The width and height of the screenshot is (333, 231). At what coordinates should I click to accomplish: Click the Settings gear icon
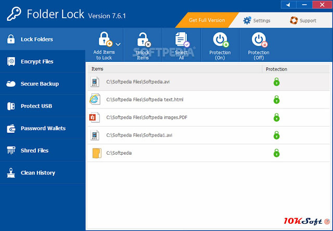(247, 21)
